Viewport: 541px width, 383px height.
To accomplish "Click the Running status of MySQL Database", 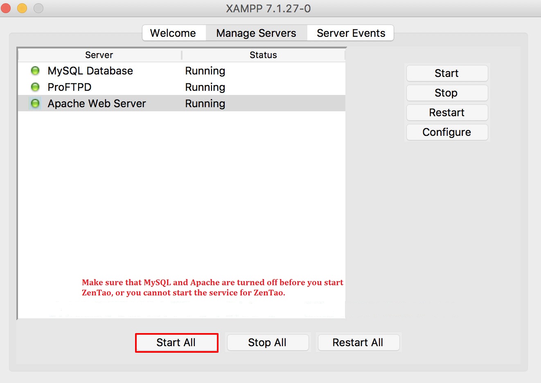I will (205, 71).
